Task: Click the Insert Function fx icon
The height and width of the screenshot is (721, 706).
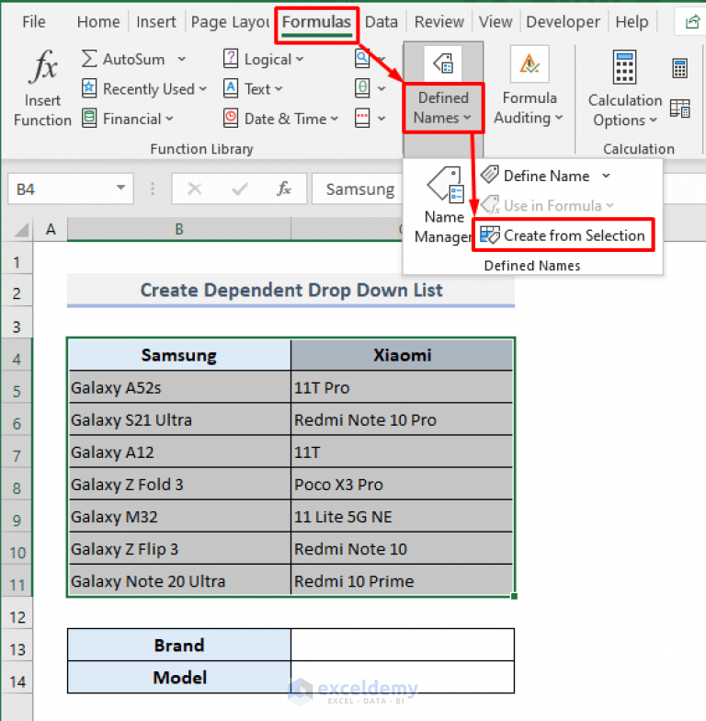Action: [x=43, y=66]
